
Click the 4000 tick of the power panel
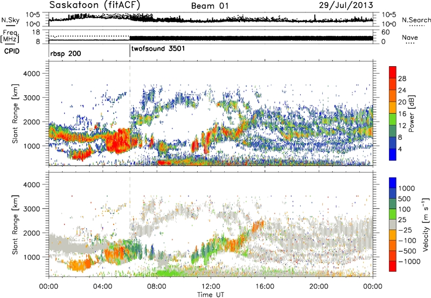32,74
